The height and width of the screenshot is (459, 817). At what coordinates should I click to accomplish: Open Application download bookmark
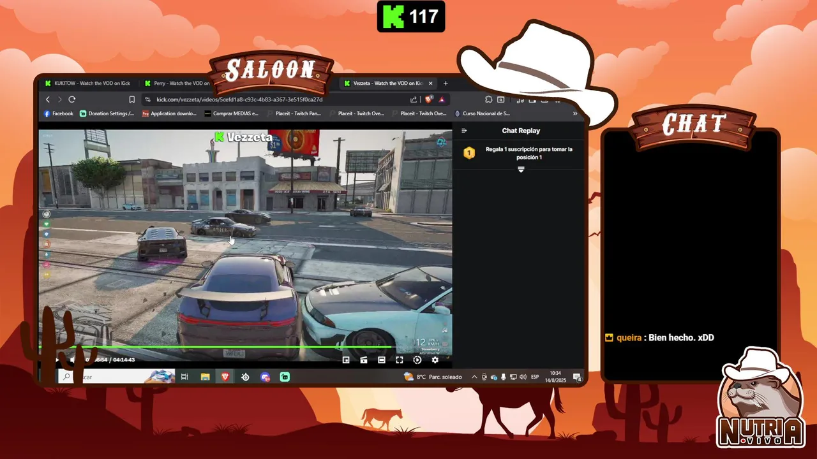pos(169,113)
